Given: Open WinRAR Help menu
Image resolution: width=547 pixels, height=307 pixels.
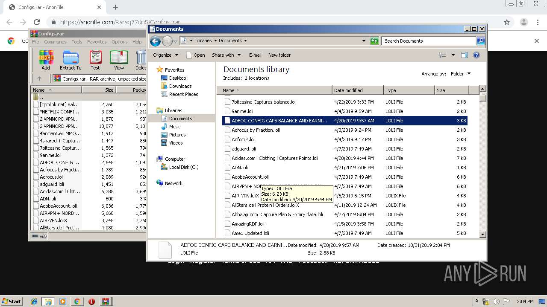Looking at the screenshot, I should (x=137, y=42).
